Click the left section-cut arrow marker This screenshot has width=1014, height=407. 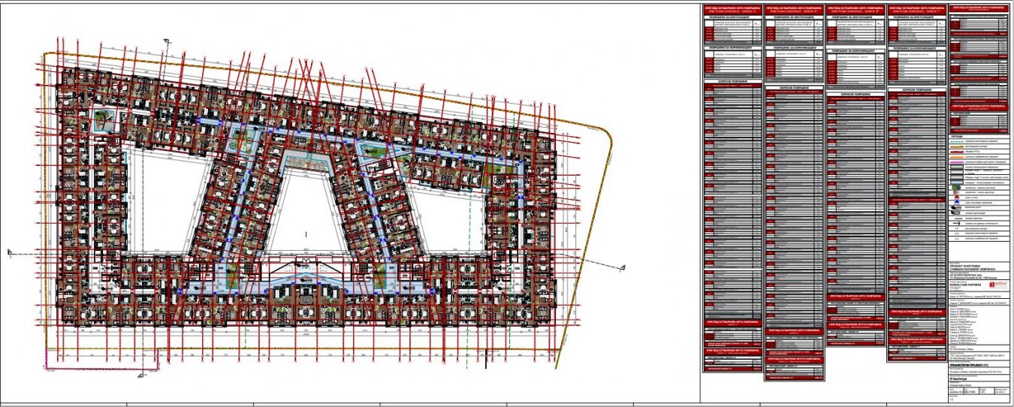(9, 252)
